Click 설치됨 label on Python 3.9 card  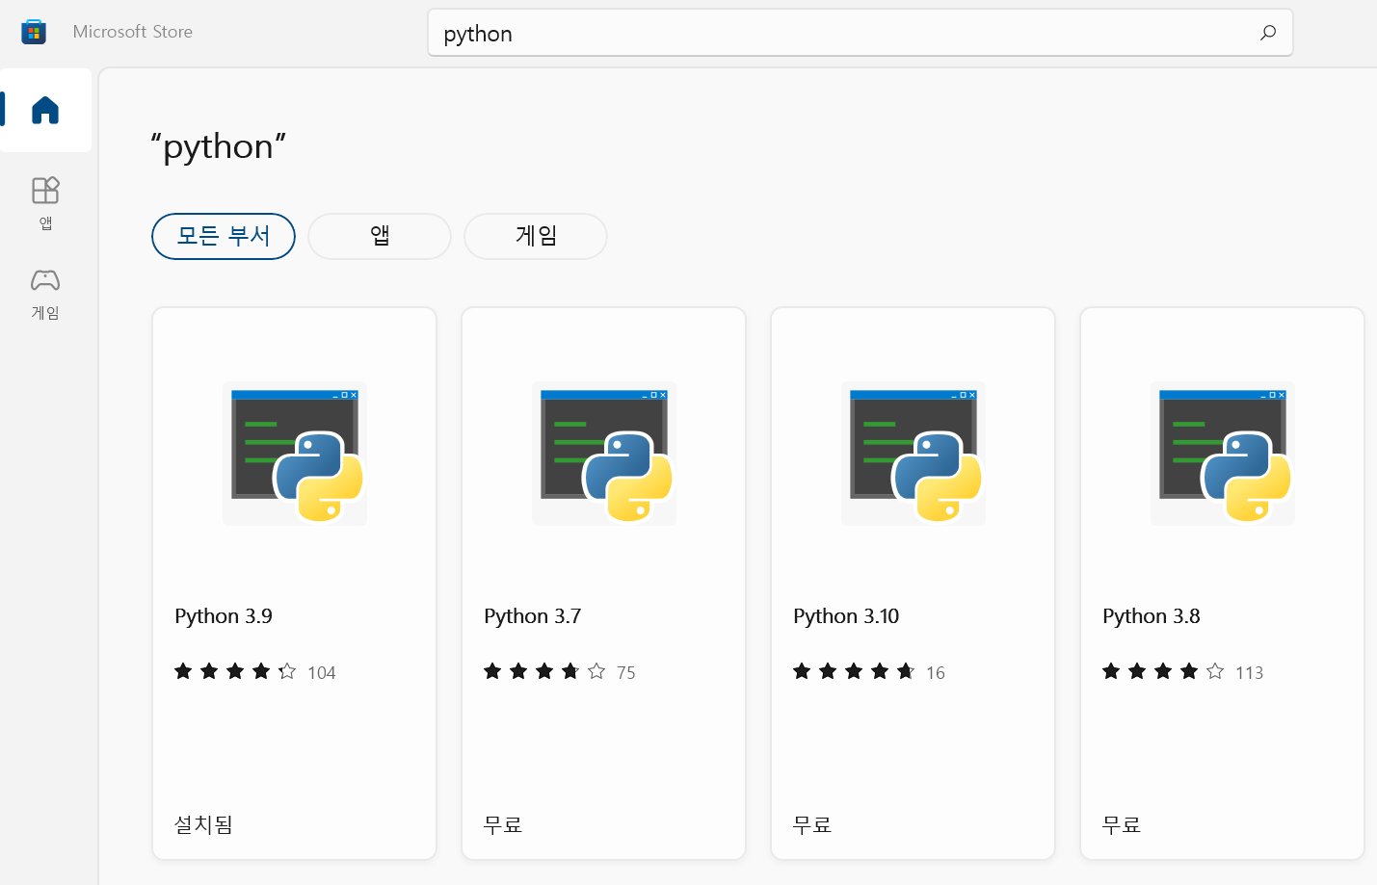point(203,824)
